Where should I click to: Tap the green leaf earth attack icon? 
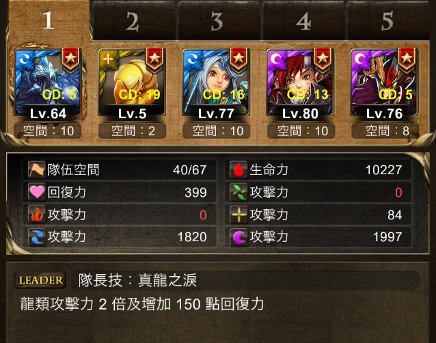click(239, 192)
